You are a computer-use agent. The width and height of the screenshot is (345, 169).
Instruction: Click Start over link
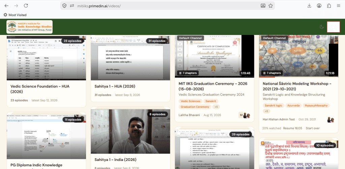tap(313, 128)
